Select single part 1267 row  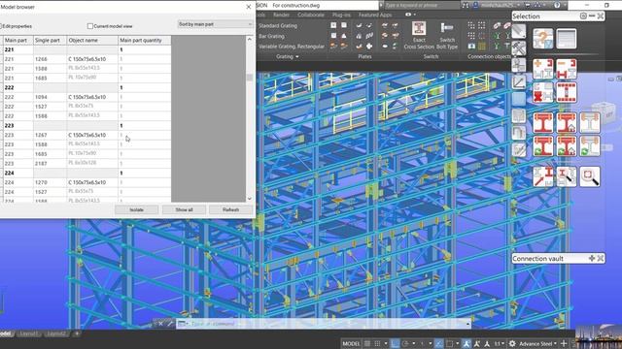click(87, 135)
